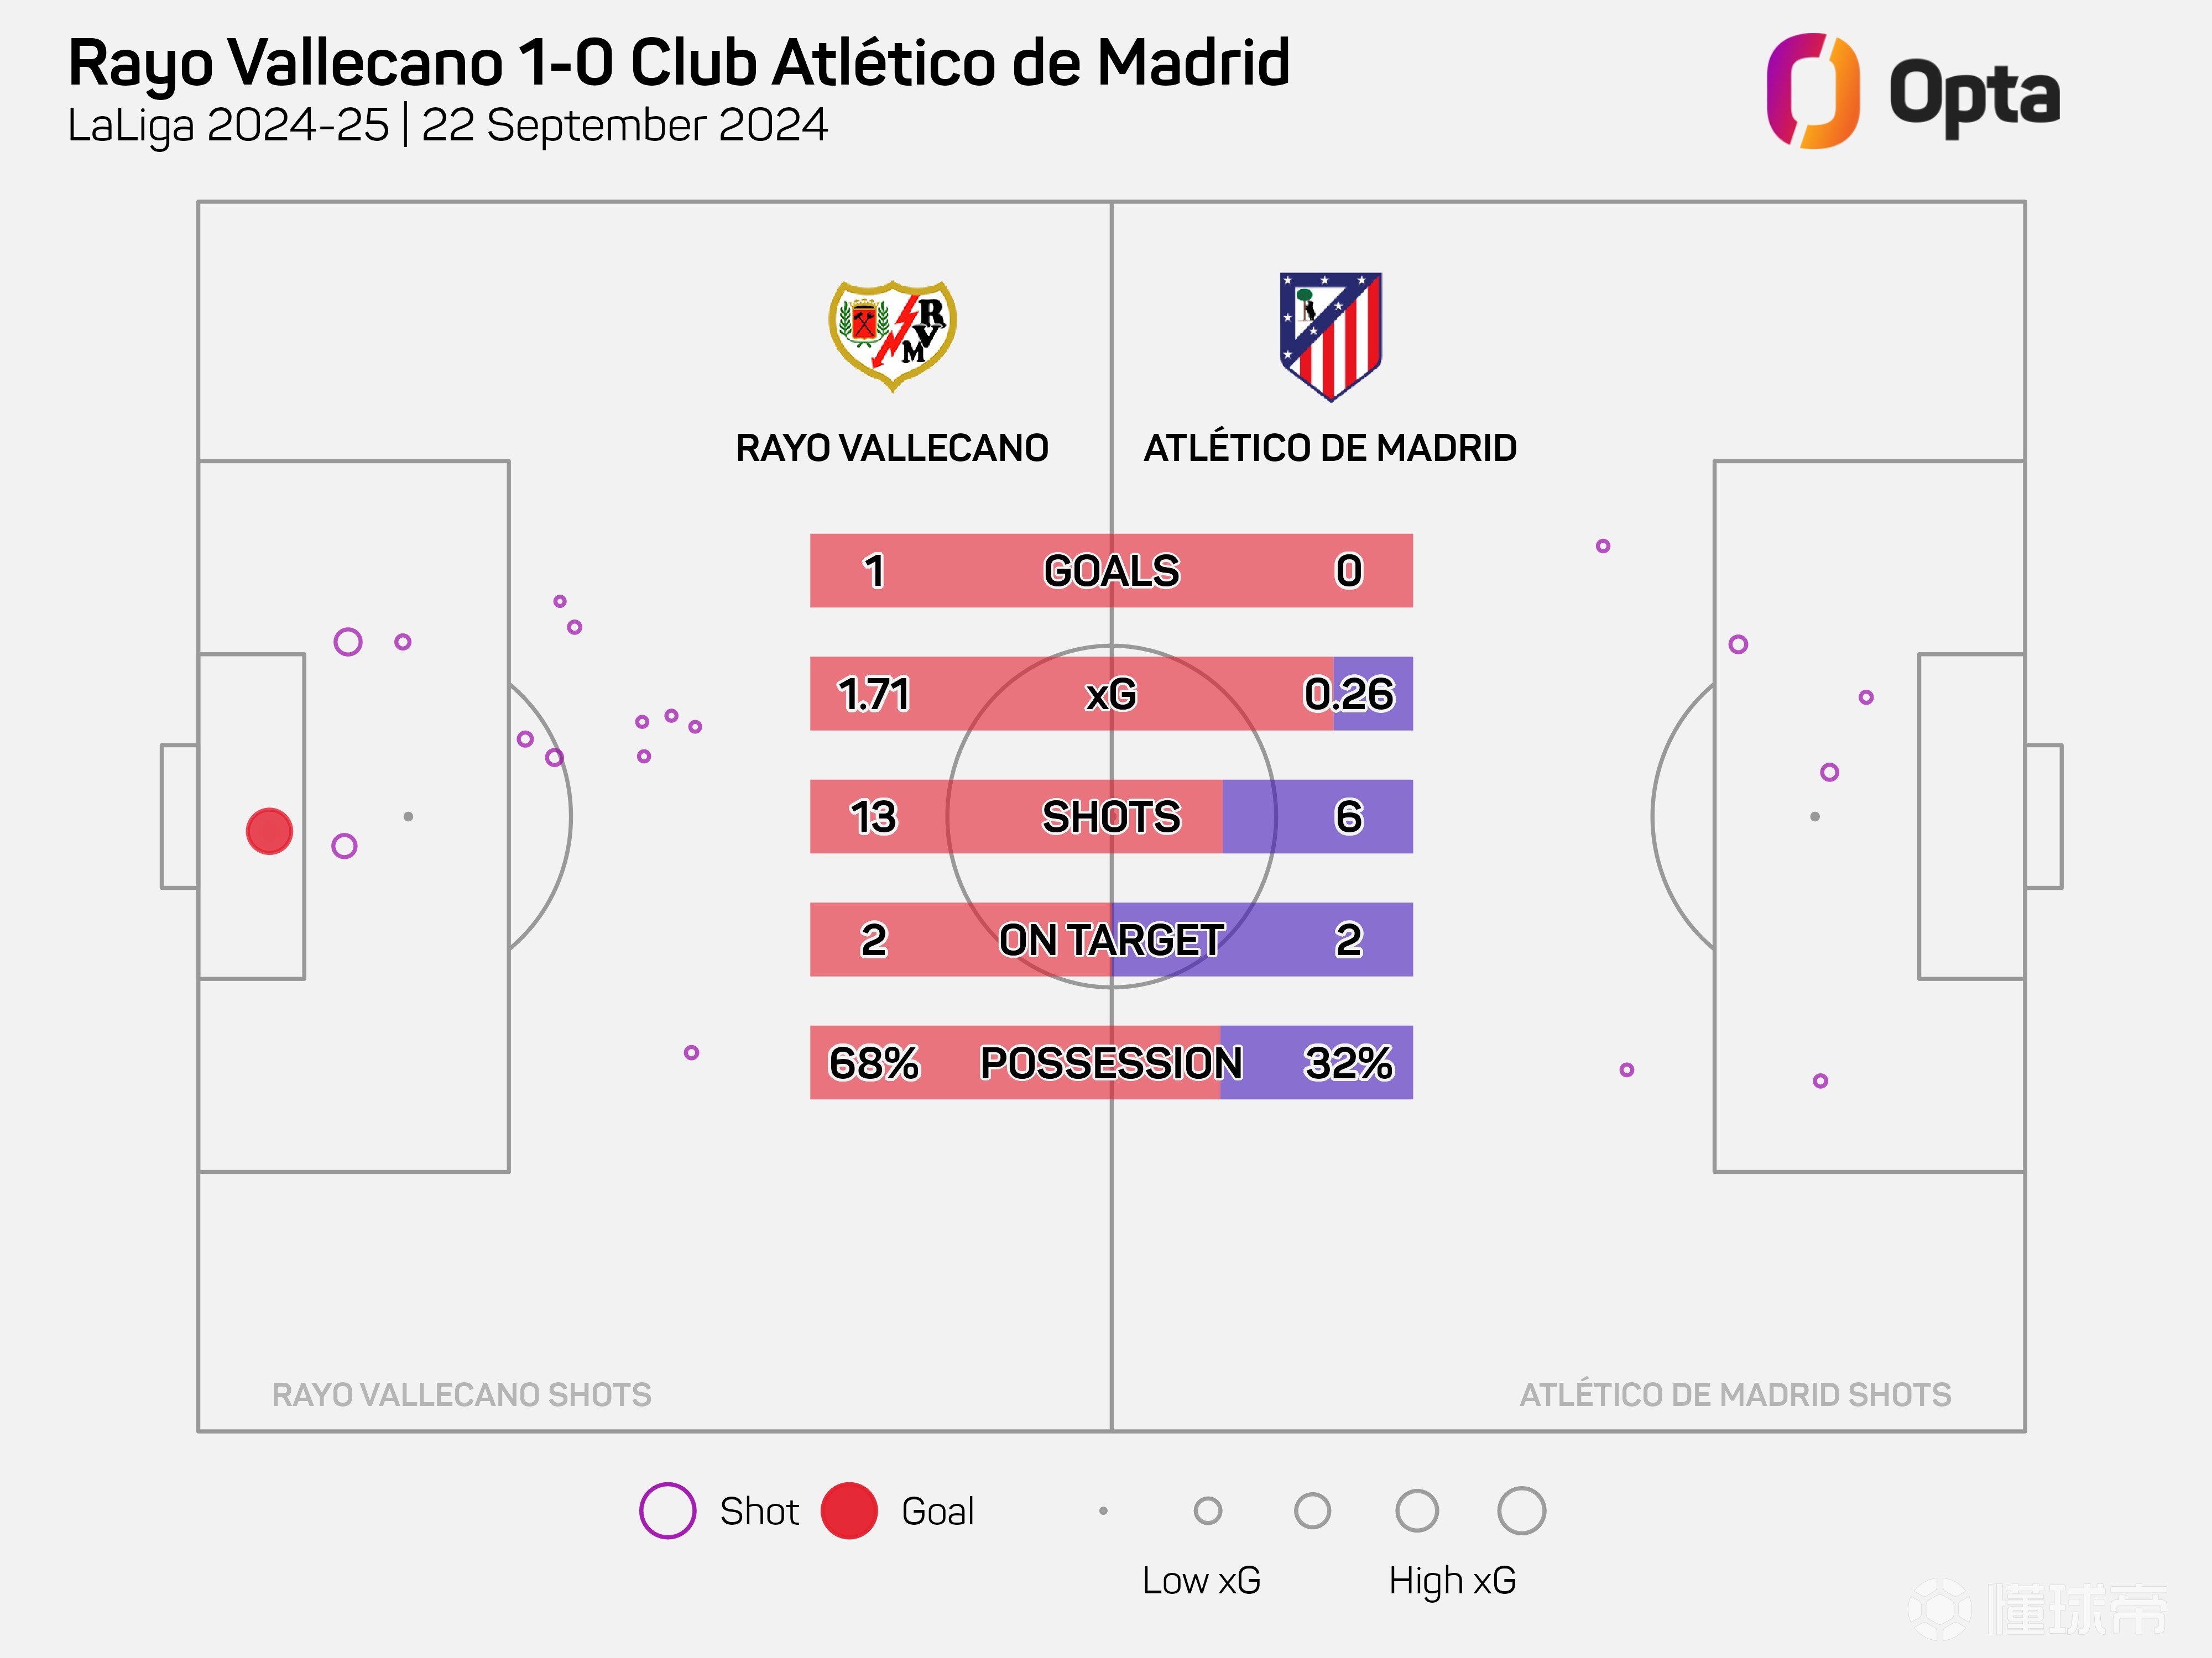Click the ON TARGET stat label

1111,941
